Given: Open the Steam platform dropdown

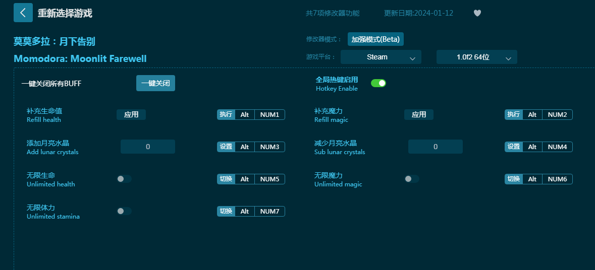Looking at the screenshot, I should click(381, 57).
